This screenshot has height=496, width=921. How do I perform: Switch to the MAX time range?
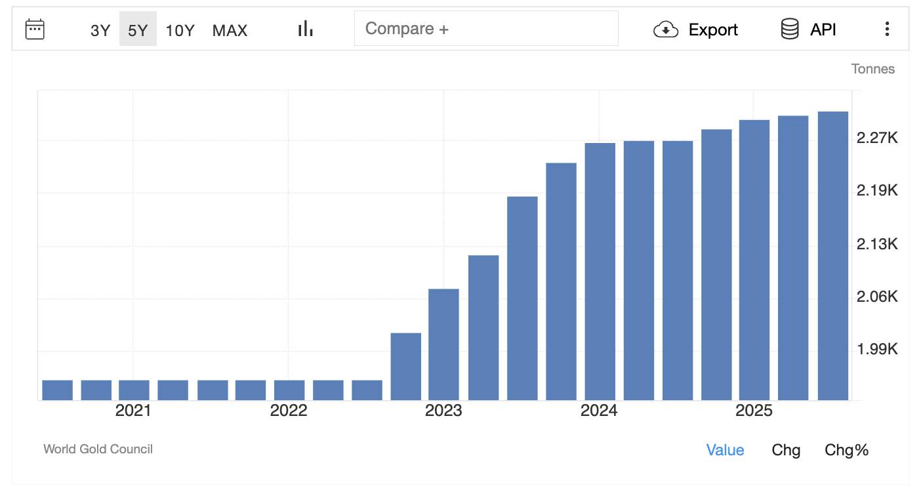point(230,30)
